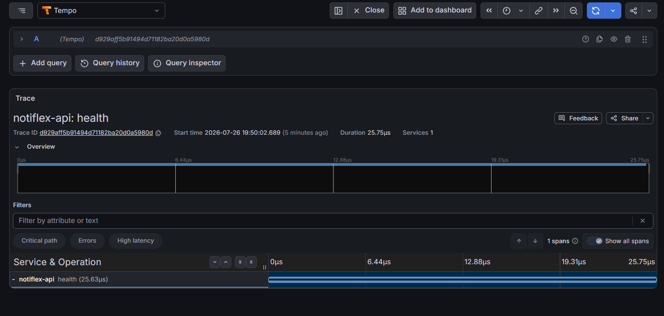Expand time picker dropdown chevron
The width and height of the screenshot is (664, 316).
pos(521,11)
